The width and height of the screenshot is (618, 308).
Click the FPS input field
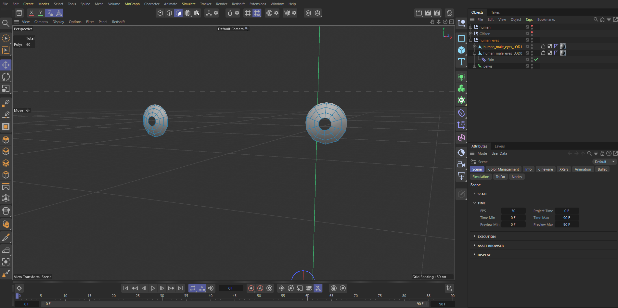513,211
